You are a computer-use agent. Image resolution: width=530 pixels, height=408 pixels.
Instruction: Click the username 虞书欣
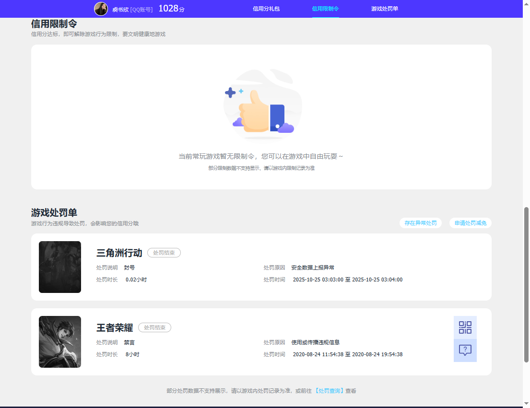(120, 10)
